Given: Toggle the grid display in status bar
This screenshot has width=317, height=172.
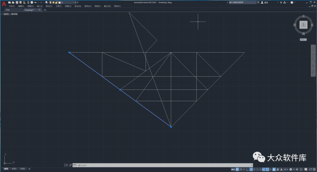Looking at the screenshot, I should (x=237, y=169).
